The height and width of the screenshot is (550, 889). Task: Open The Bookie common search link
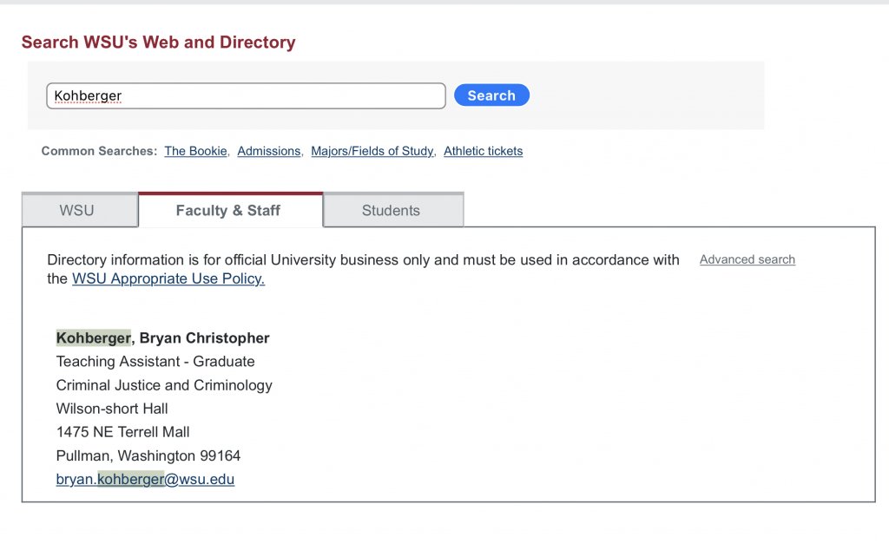click(195, 151)
